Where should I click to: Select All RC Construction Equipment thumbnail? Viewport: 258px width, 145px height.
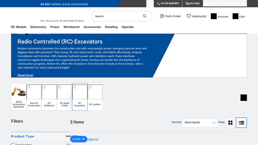pyautogui.click(x=19, y=97)
